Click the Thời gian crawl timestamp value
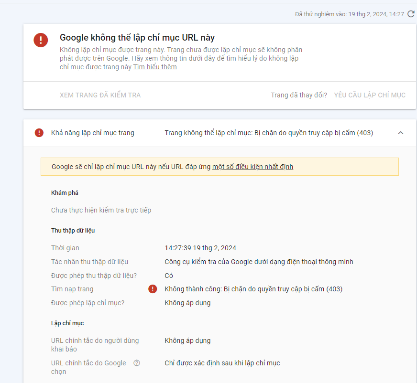Image resolution: width=417 pixels, height=383 pixels. 200,248
